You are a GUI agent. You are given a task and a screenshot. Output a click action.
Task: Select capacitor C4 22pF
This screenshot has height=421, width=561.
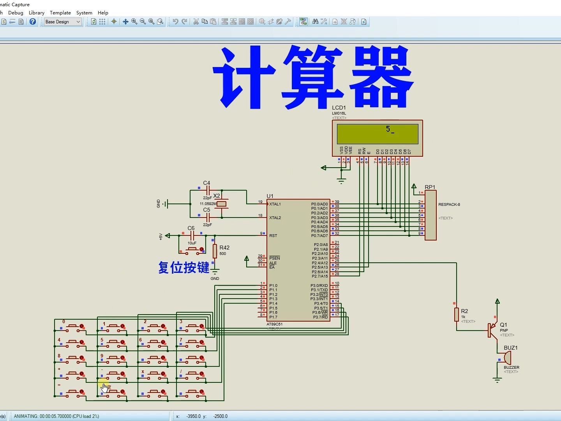point(207,190)
